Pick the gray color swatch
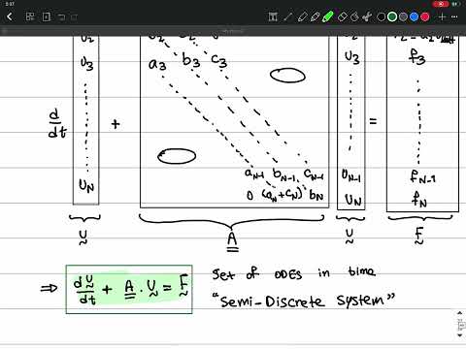Image resolution: width=466 pixels, height=349 pixels. (x=403, y=16)
